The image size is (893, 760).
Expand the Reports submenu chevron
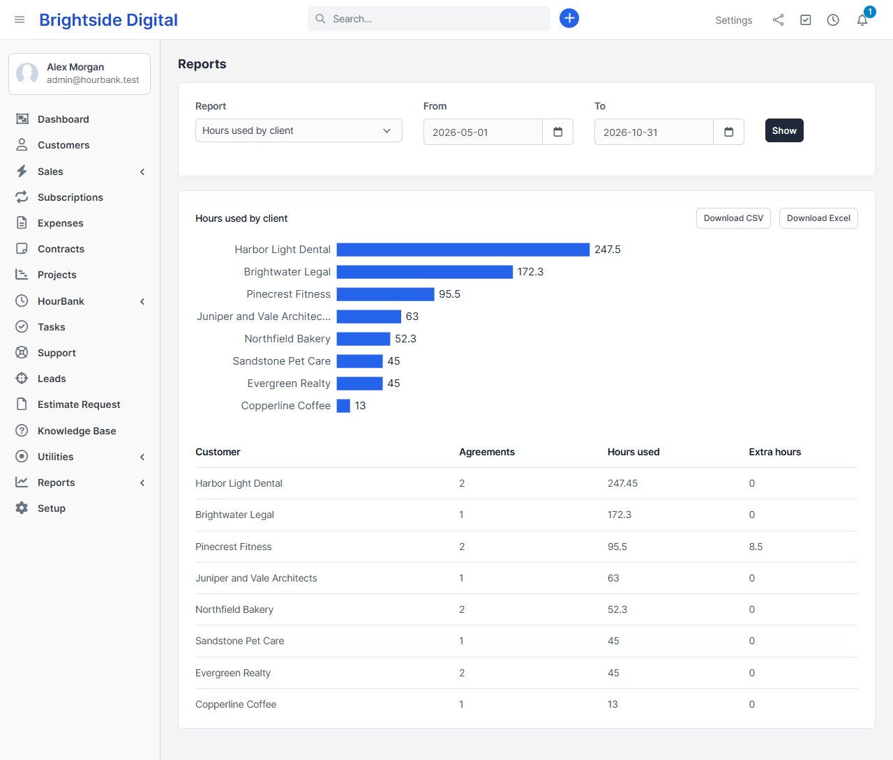pos(142,482)
